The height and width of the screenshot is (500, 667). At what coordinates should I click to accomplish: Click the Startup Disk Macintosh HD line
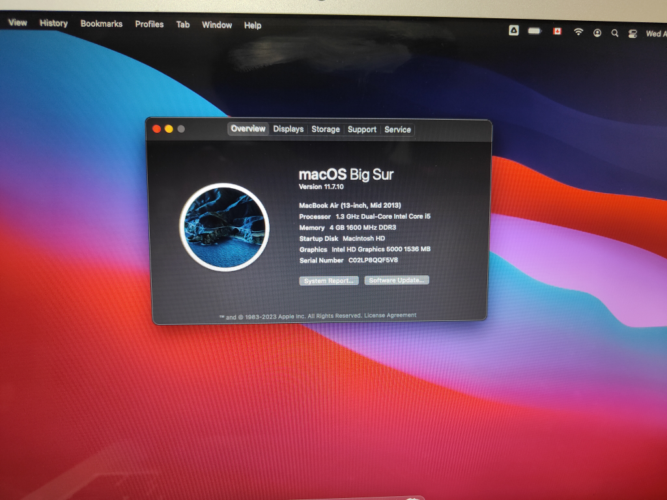342,238
